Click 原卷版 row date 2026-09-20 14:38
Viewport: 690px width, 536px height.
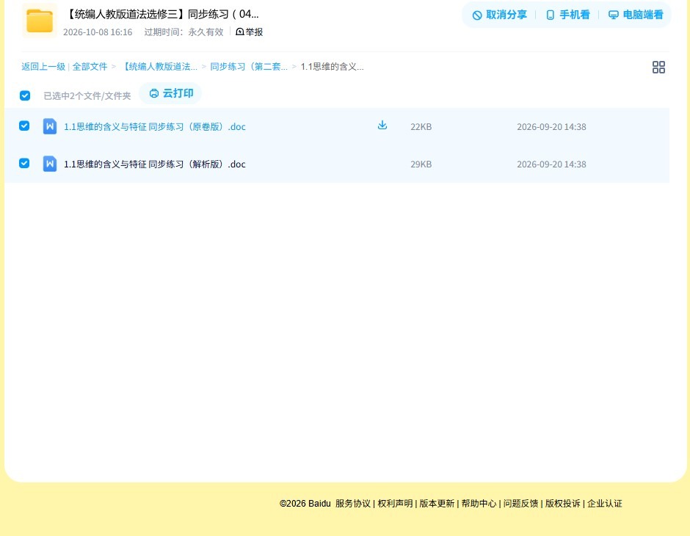pyautogui.click(x=551, y=127)
